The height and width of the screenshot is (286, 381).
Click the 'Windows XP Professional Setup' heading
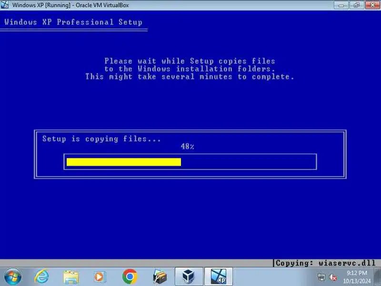(73, 22)
